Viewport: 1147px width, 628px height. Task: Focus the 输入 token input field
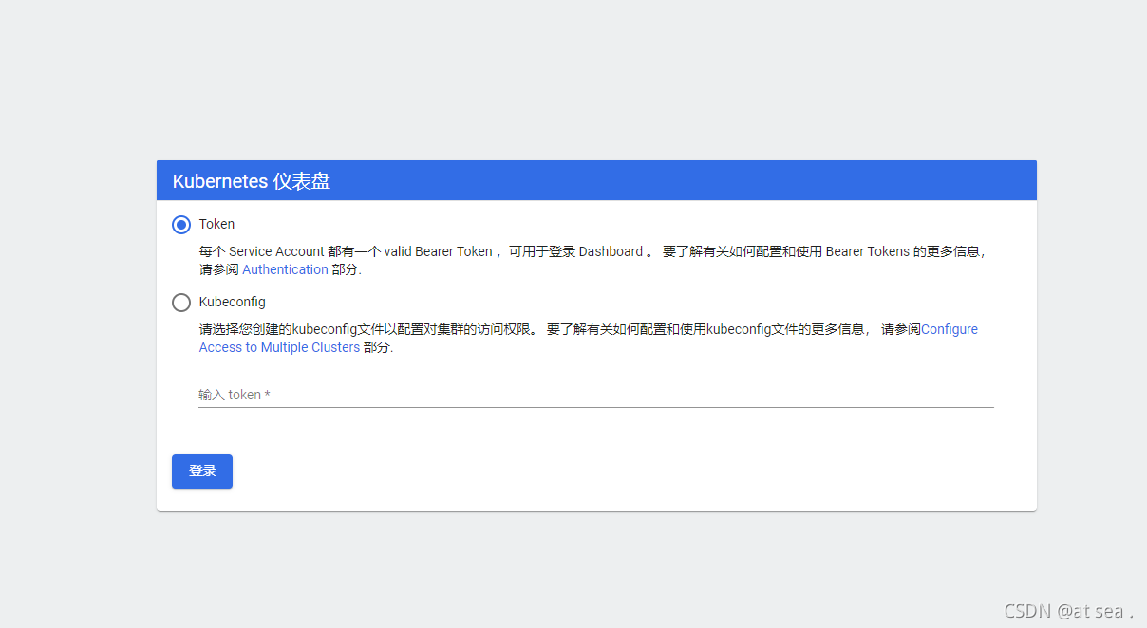596,395
